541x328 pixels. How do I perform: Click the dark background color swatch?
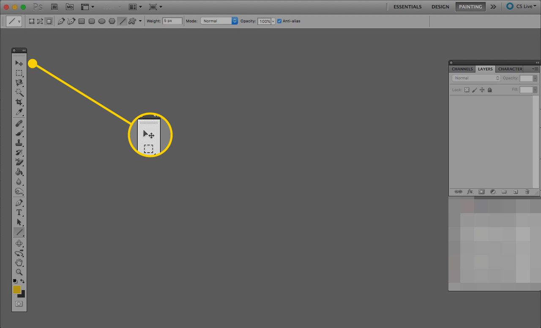click(x=22, y=295)
